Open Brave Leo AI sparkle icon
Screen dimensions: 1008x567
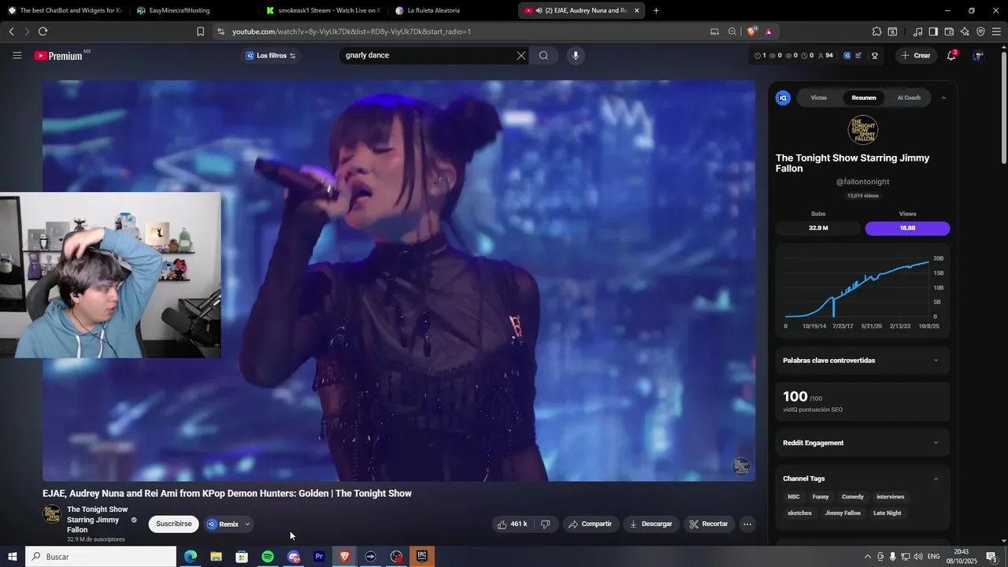tap(965, 31)
